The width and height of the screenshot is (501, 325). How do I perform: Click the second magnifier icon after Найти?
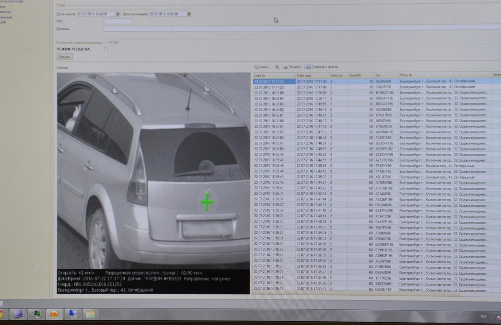click(x=277, y=67)
